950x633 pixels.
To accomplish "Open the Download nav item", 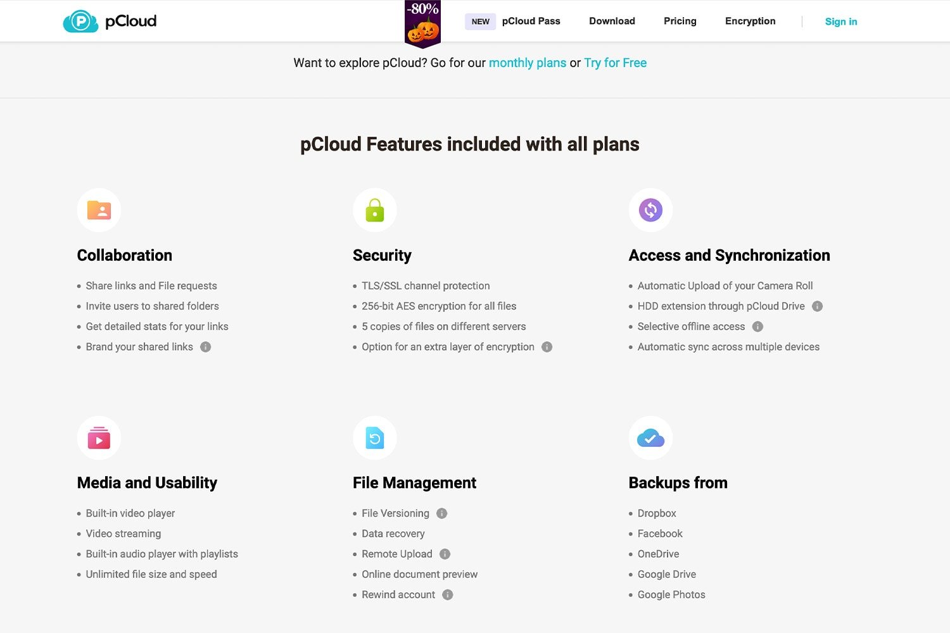I will (x=612, y=21).
